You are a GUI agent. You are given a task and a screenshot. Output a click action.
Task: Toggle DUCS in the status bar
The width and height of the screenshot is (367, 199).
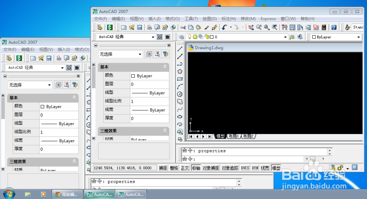point(245,168)
